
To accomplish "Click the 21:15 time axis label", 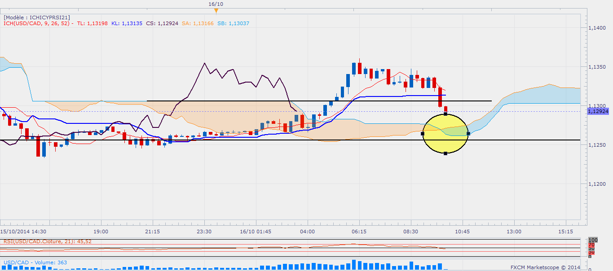I will [x=153, y=232].
